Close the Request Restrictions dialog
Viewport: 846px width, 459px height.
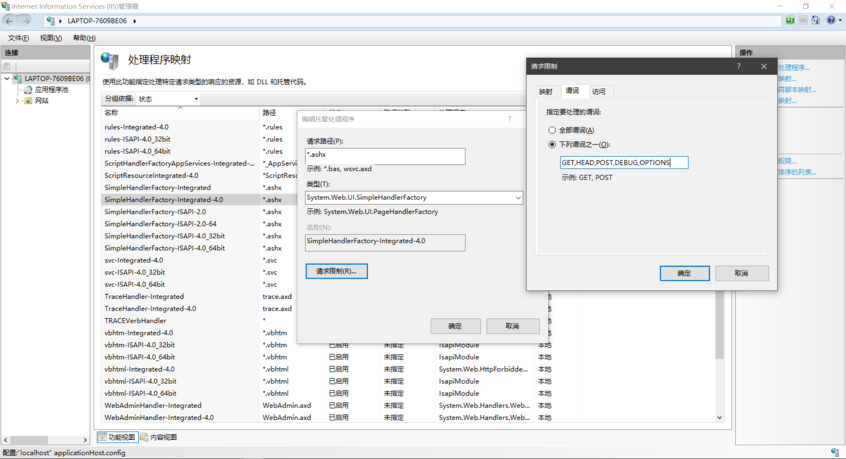point(764,66)
